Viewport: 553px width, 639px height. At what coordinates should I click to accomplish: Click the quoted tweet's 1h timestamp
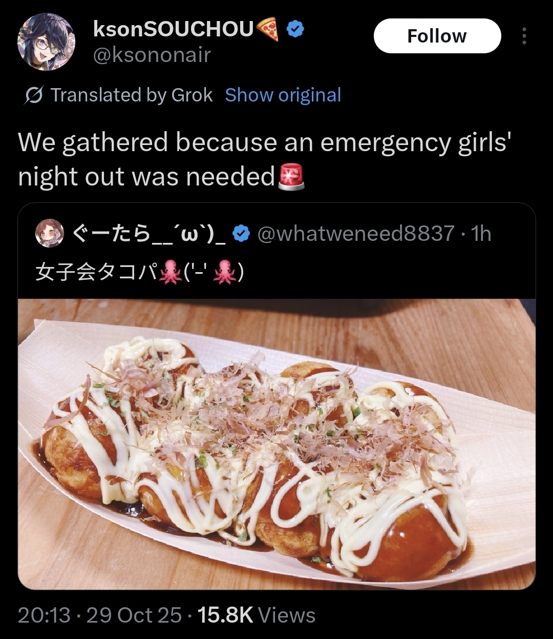481,234
